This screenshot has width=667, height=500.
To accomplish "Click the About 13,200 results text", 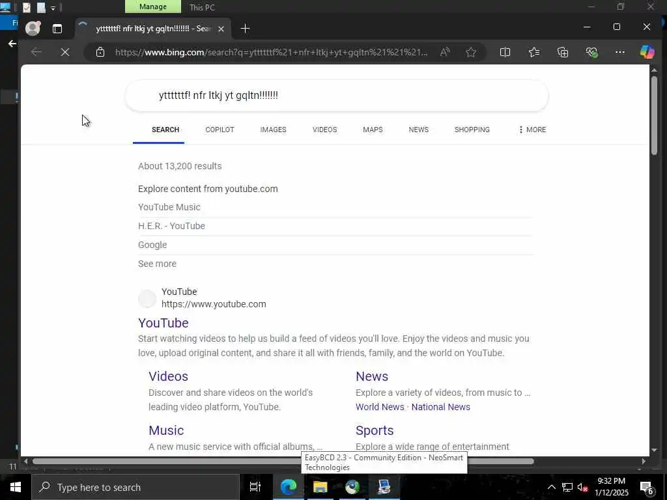I will tap(180, 166).
